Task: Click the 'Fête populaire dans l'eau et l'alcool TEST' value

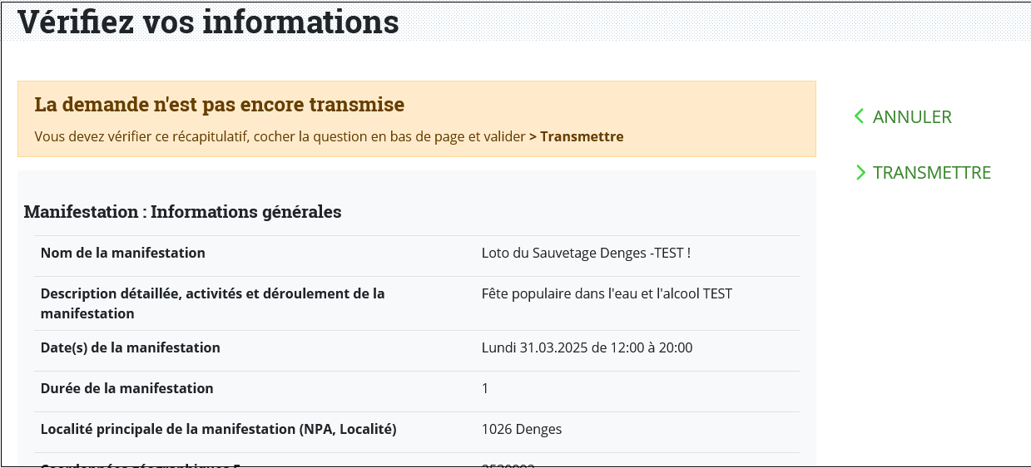Action: click(x=607, y=293)
